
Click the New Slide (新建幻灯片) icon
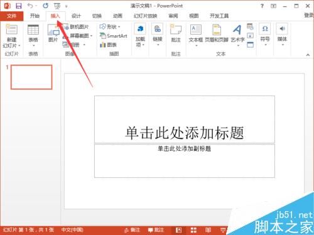11,30
